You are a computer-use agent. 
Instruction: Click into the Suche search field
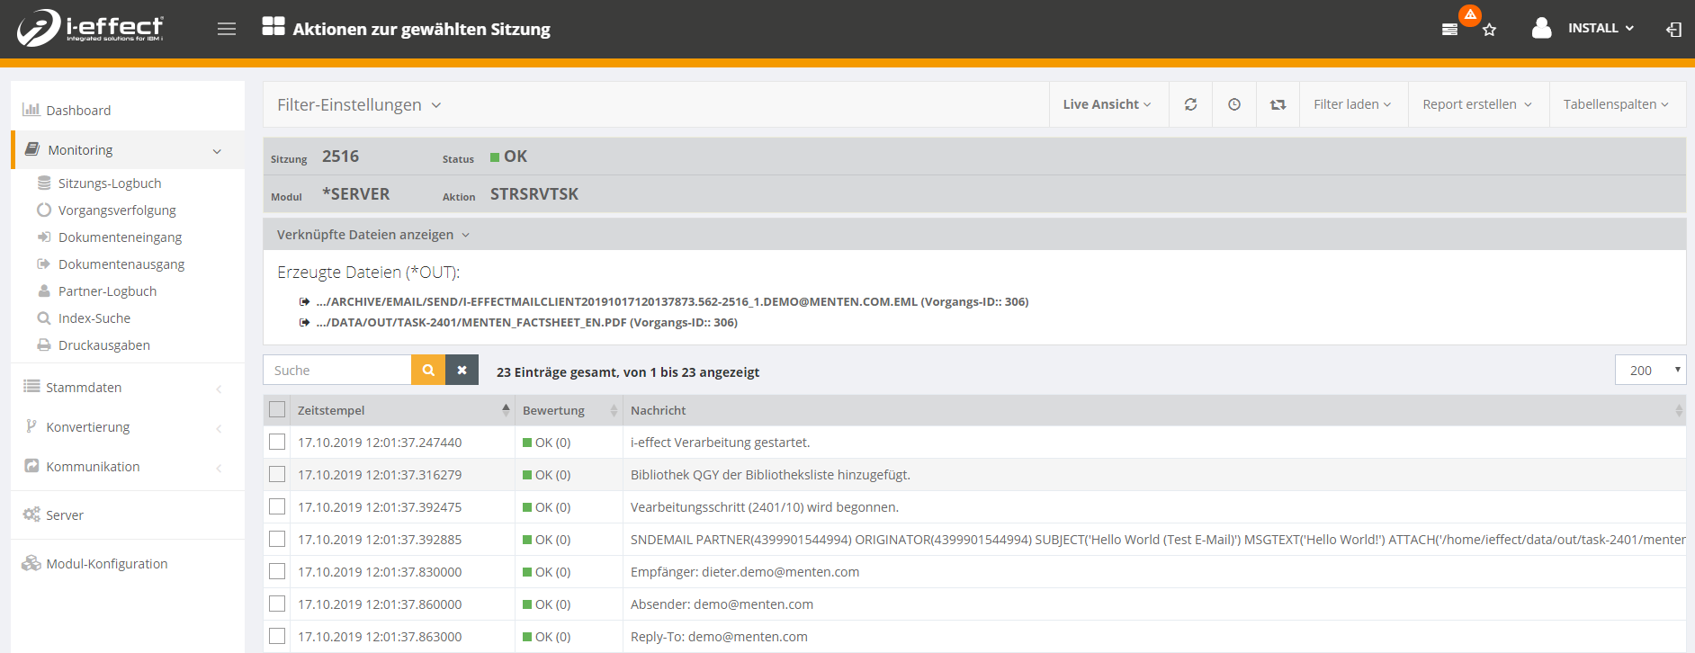337,370
